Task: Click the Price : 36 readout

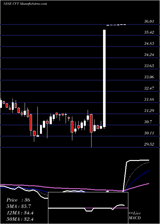Action: tap(18, 200)
